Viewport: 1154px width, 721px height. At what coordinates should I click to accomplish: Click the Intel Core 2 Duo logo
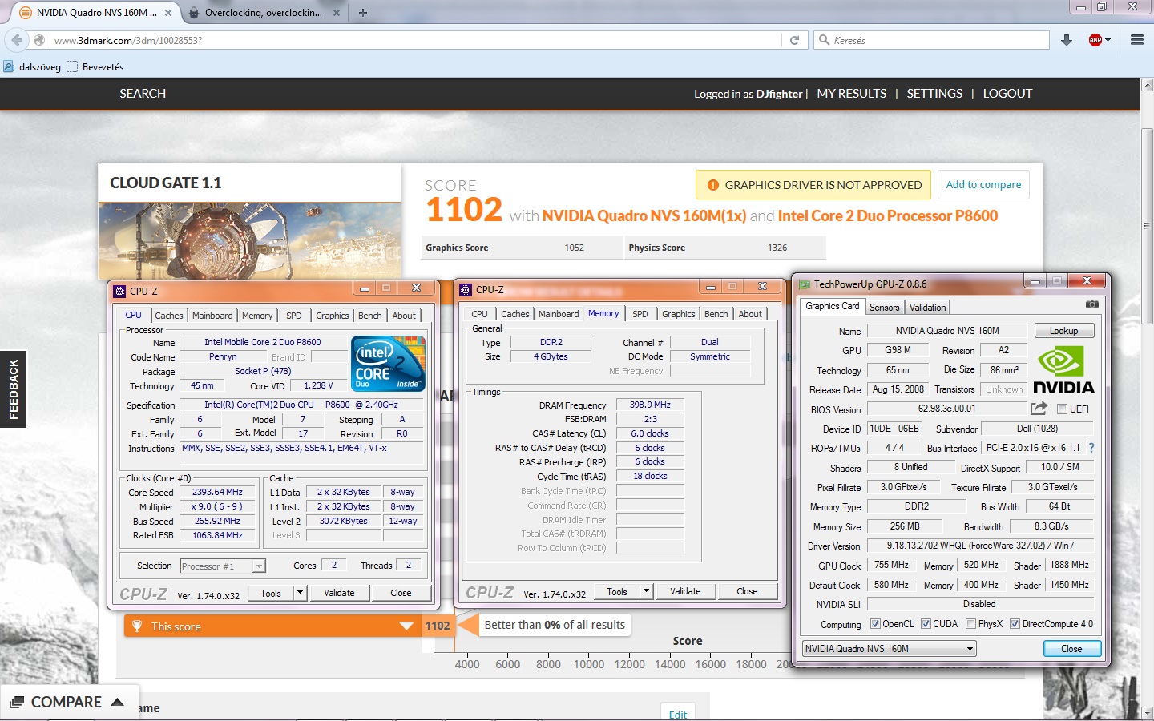click(x=388, y=364)
